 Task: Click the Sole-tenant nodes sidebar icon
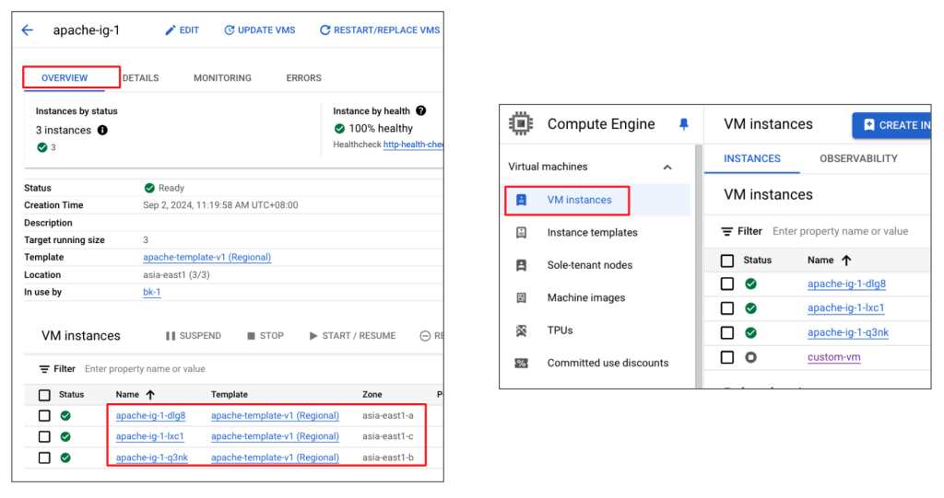(522, 265)
